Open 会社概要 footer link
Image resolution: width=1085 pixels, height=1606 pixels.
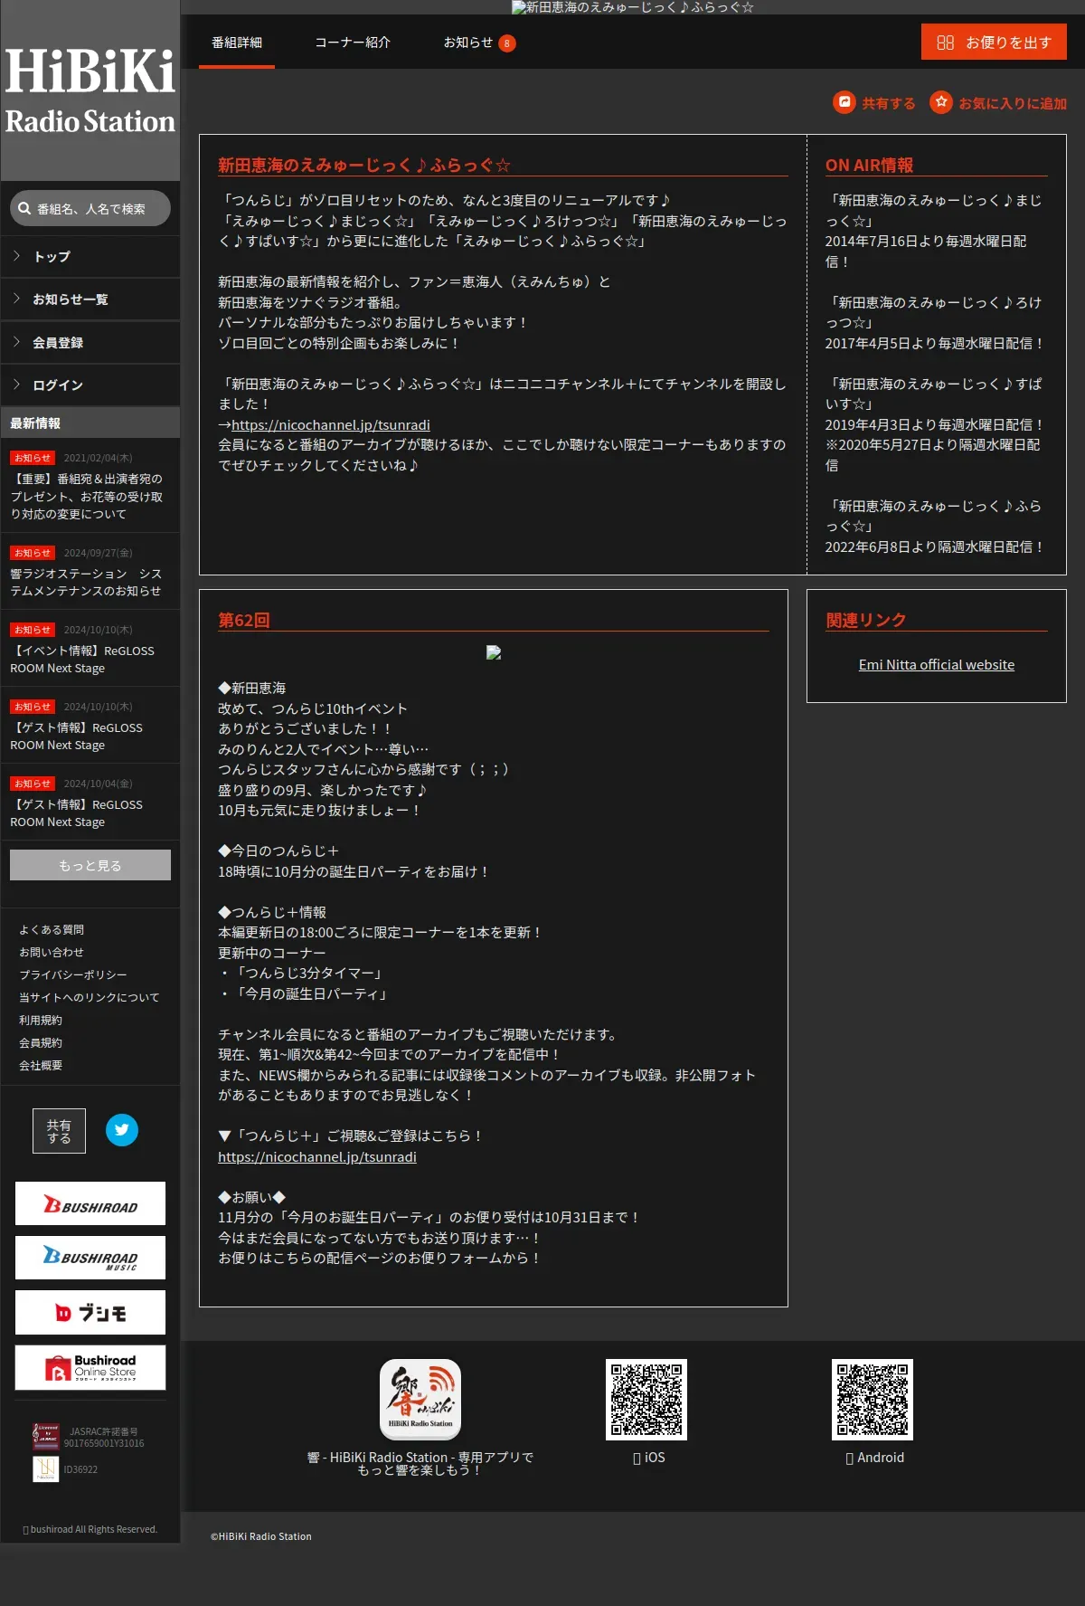[41, 1065]
